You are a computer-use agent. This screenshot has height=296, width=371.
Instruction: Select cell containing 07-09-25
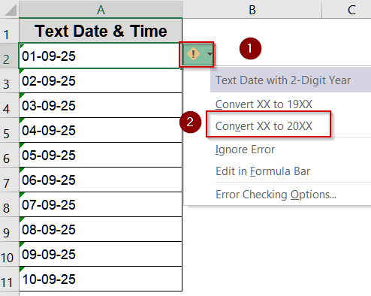pyautogui.click(x=101, y=204)
